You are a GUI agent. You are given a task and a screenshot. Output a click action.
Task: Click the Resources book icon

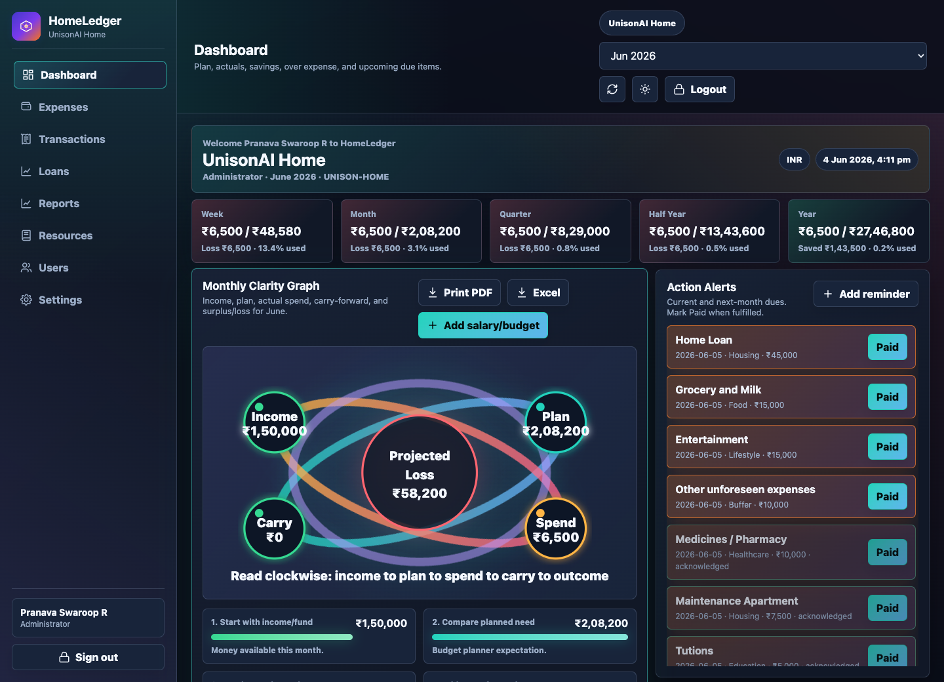tap(26, 235)
